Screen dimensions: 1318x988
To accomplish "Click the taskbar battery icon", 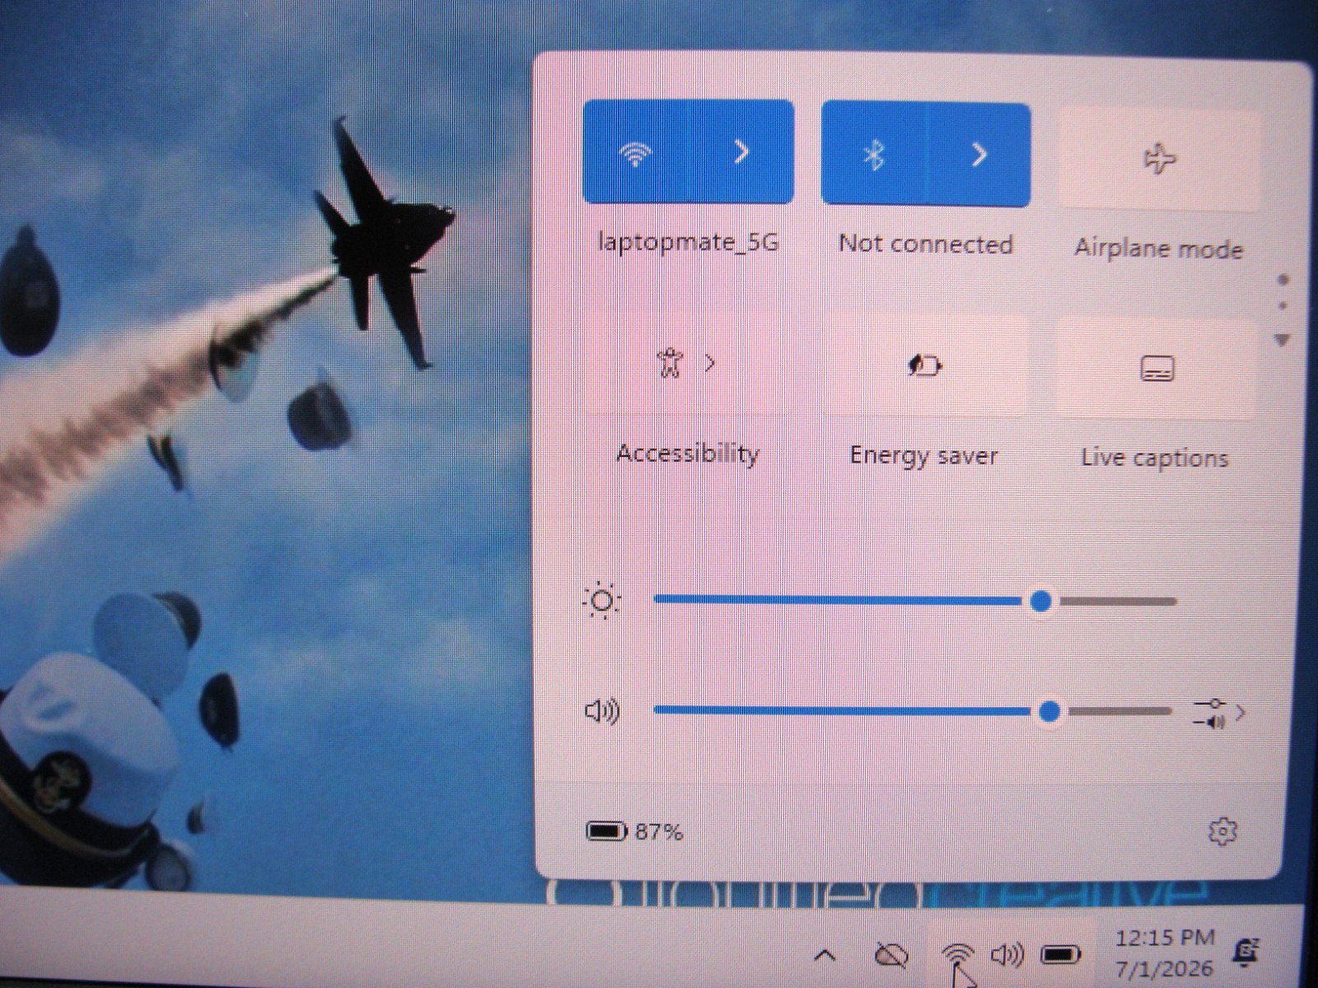I will coord(1061,955).
